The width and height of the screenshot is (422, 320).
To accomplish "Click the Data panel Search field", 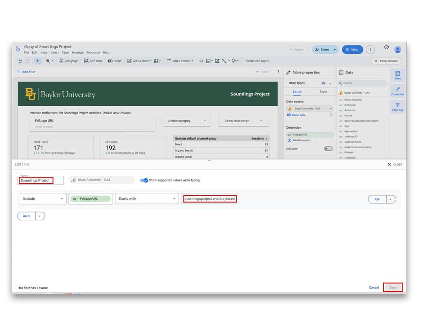I will click(362, 83).
